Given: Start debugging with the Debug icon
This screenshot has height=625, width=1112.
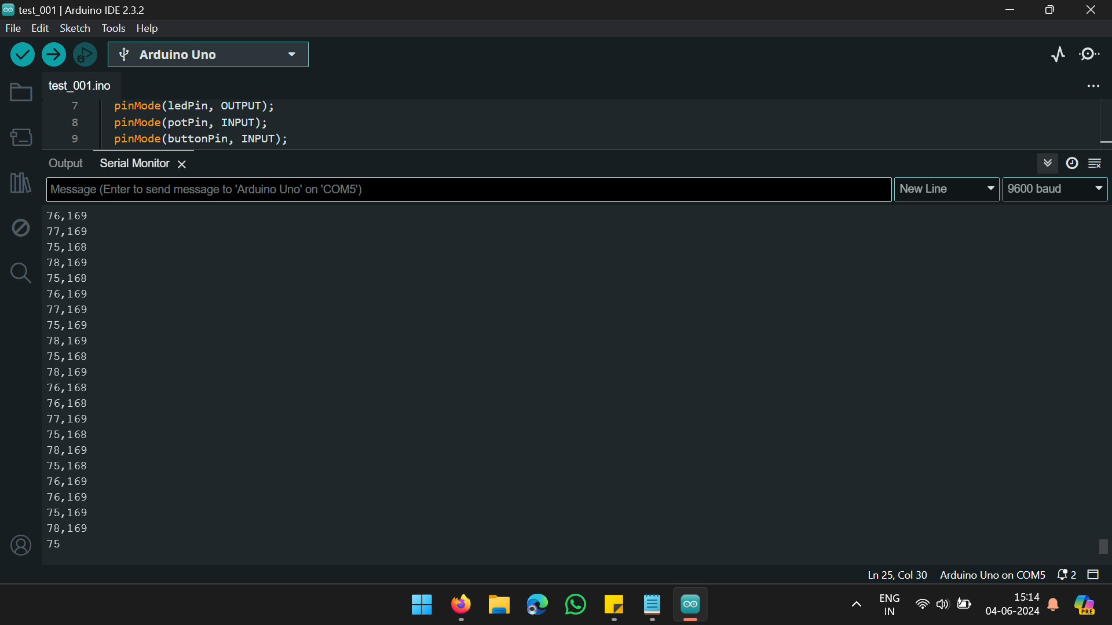Looking at the screenshot, I should (85, 54).
